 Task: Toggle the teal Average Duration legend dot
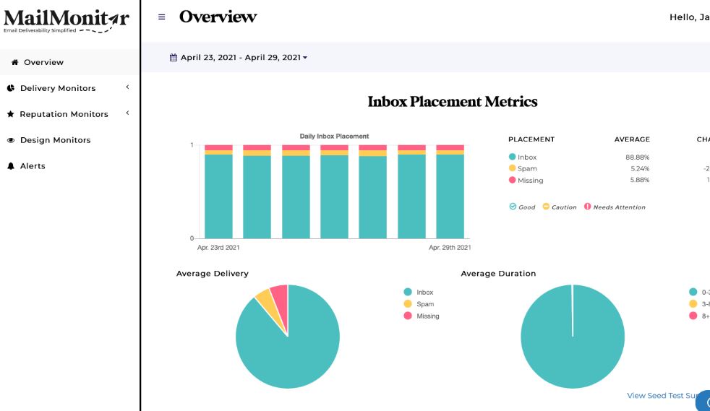point(693,292)
